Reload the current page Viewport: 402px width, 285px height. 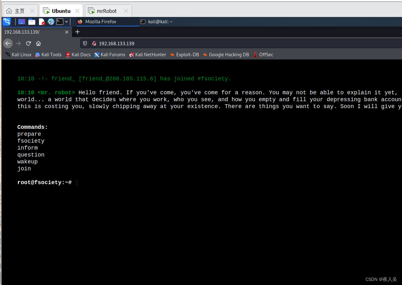(28, 43)
